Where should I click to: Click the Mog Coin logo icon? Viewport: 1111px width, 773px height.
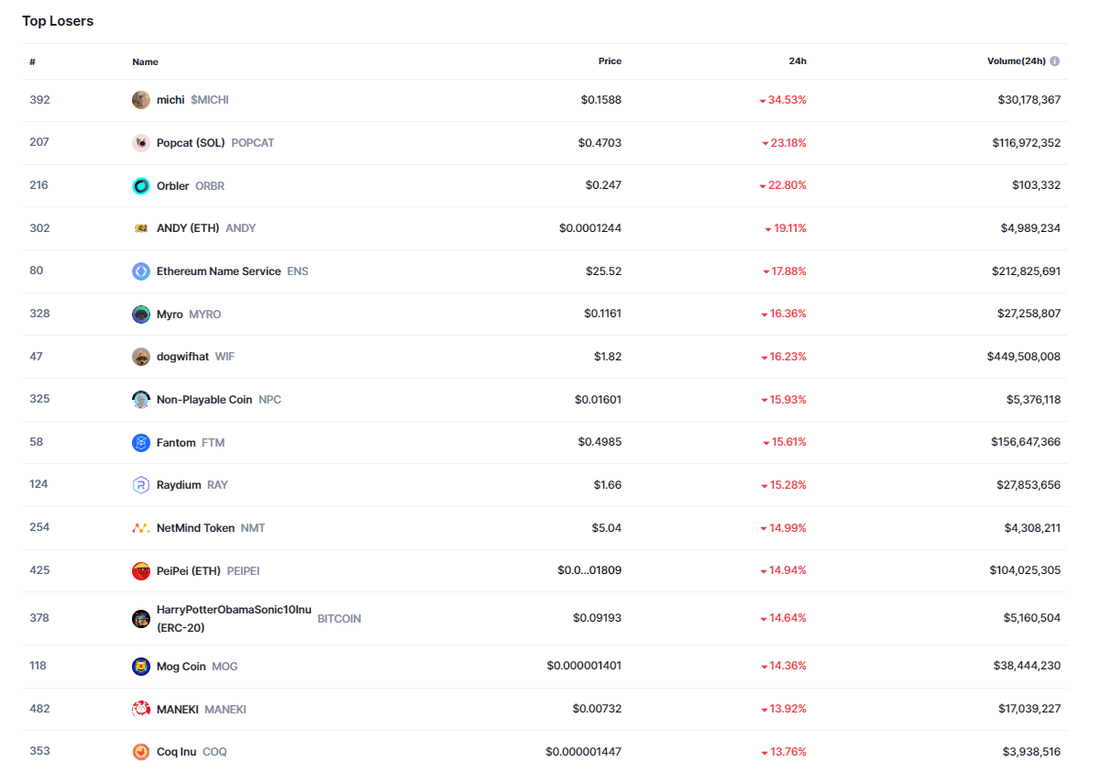click(x=141, y=667)
